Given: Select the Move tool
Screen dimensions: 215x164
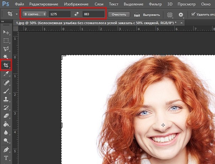Looking at the screenshot, I should tap(6, 32).
